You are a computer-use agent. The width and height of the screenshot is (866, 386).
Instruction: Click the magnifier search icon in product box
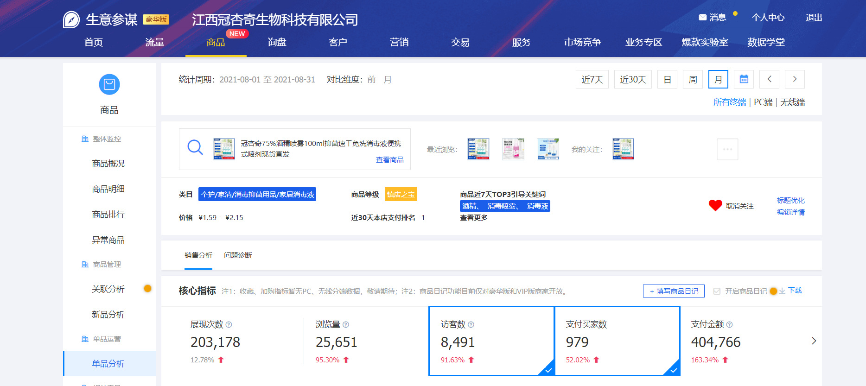click(195, 148)
